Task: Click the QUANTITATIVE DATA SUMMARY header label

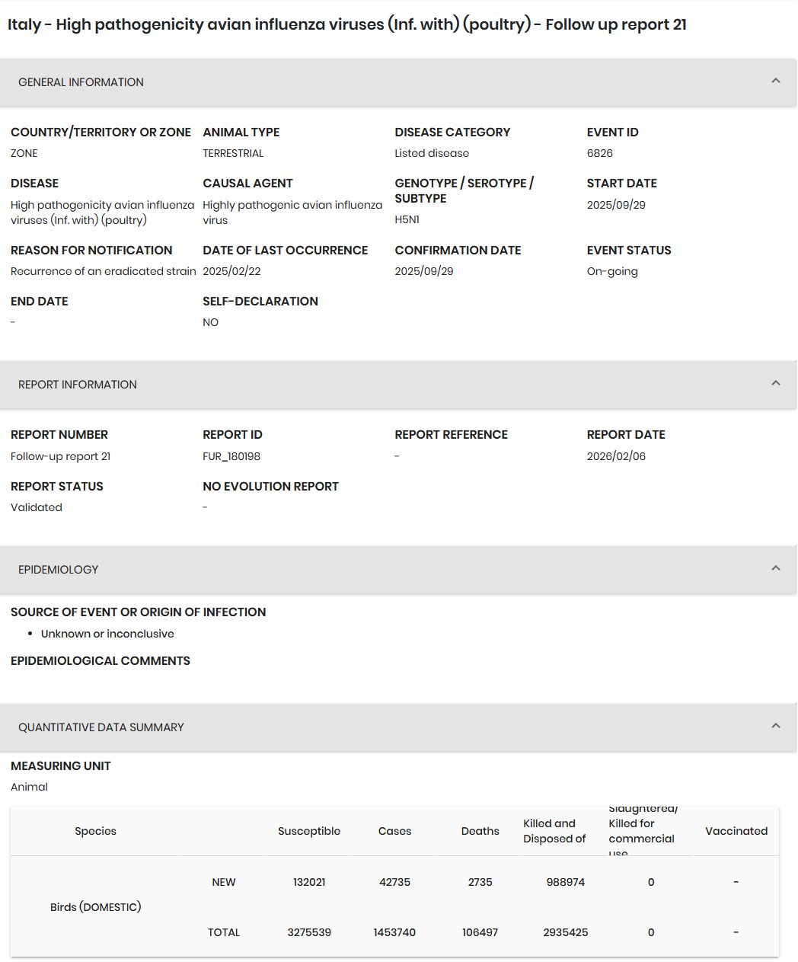Action: pyautogui.click(x=101, y=727)
